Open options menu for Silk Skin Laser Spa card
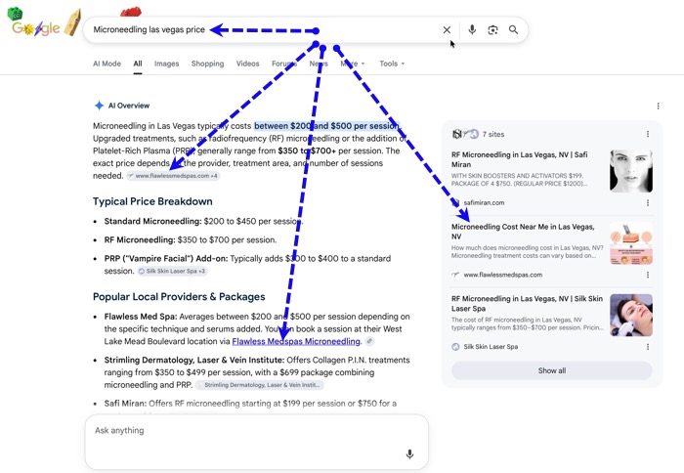 pos(648,347)
